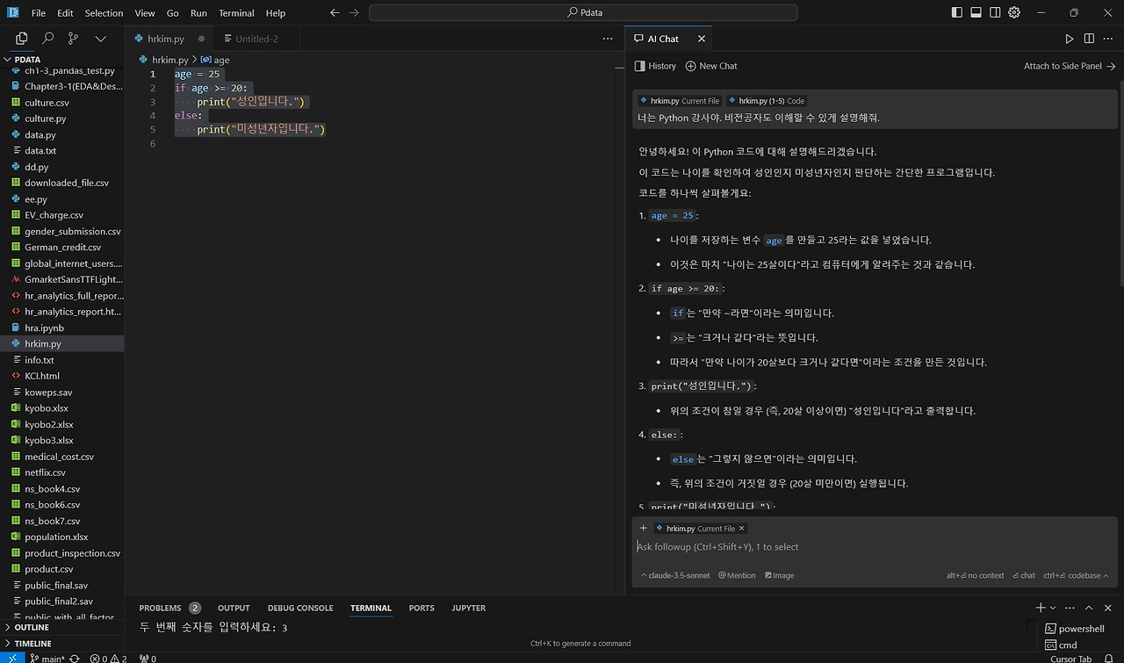Open the File menu

click(39, 13)
